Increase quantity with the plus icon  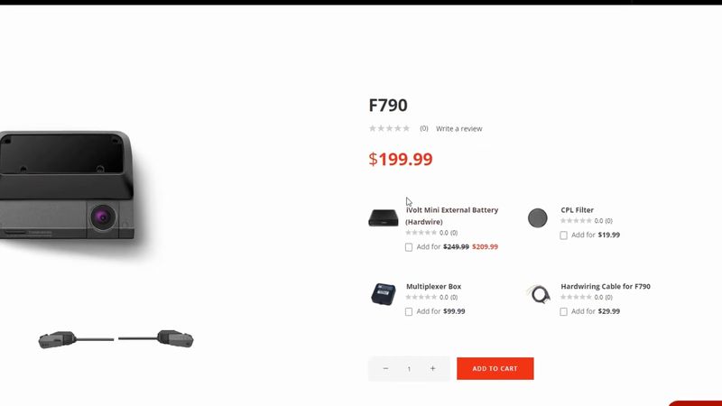click(432, 368)
